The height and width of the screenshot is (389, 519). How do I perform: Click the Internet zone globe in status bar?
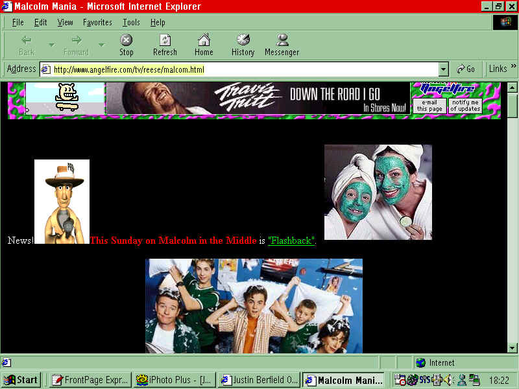tap(420, 363)
